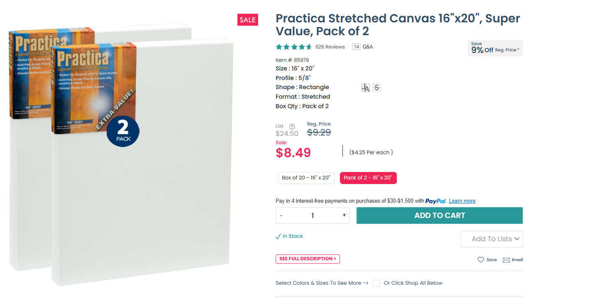Screen dimensions: 589x298
Task: Click the heart Save icon
Action: pyautogui.click(x=481, y=260)
